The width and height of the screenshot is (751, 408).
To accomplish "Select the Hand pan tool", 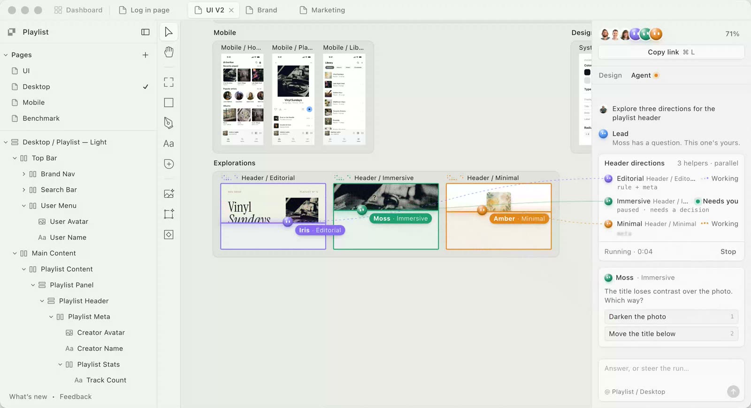I will (169, 52).
